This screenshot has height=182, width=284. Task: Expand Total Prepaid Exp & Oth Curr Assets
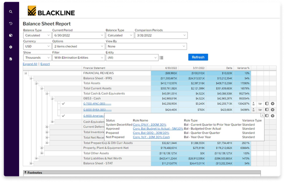[47, 143]
